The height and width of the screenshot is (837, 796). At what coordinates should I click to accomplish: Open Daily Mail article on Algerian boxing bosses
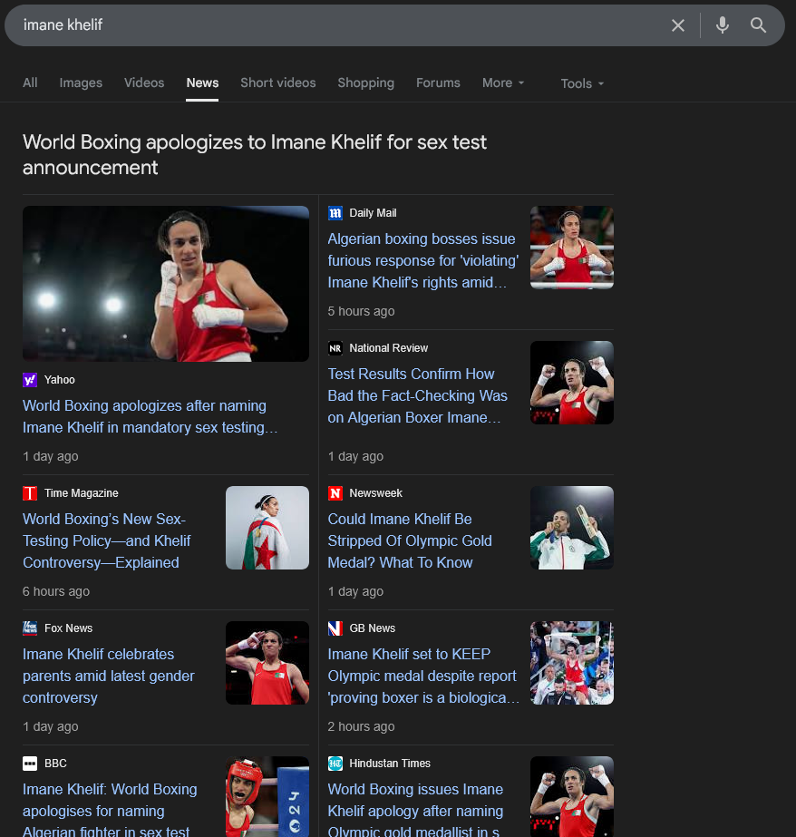(x=423, y=260)
